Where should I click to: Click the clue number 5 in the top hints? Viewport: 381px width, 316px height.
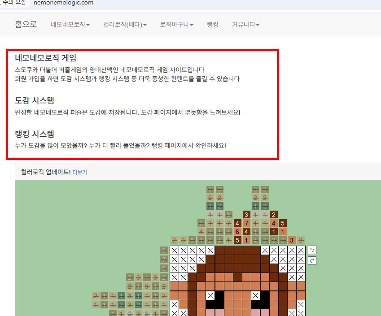coord(282,223)
